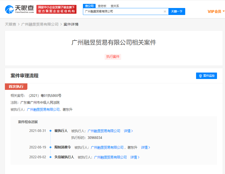Click the 天眼一下 search button
The height and width of the screenshot is (174, 225).
click(x=177, y=11)
